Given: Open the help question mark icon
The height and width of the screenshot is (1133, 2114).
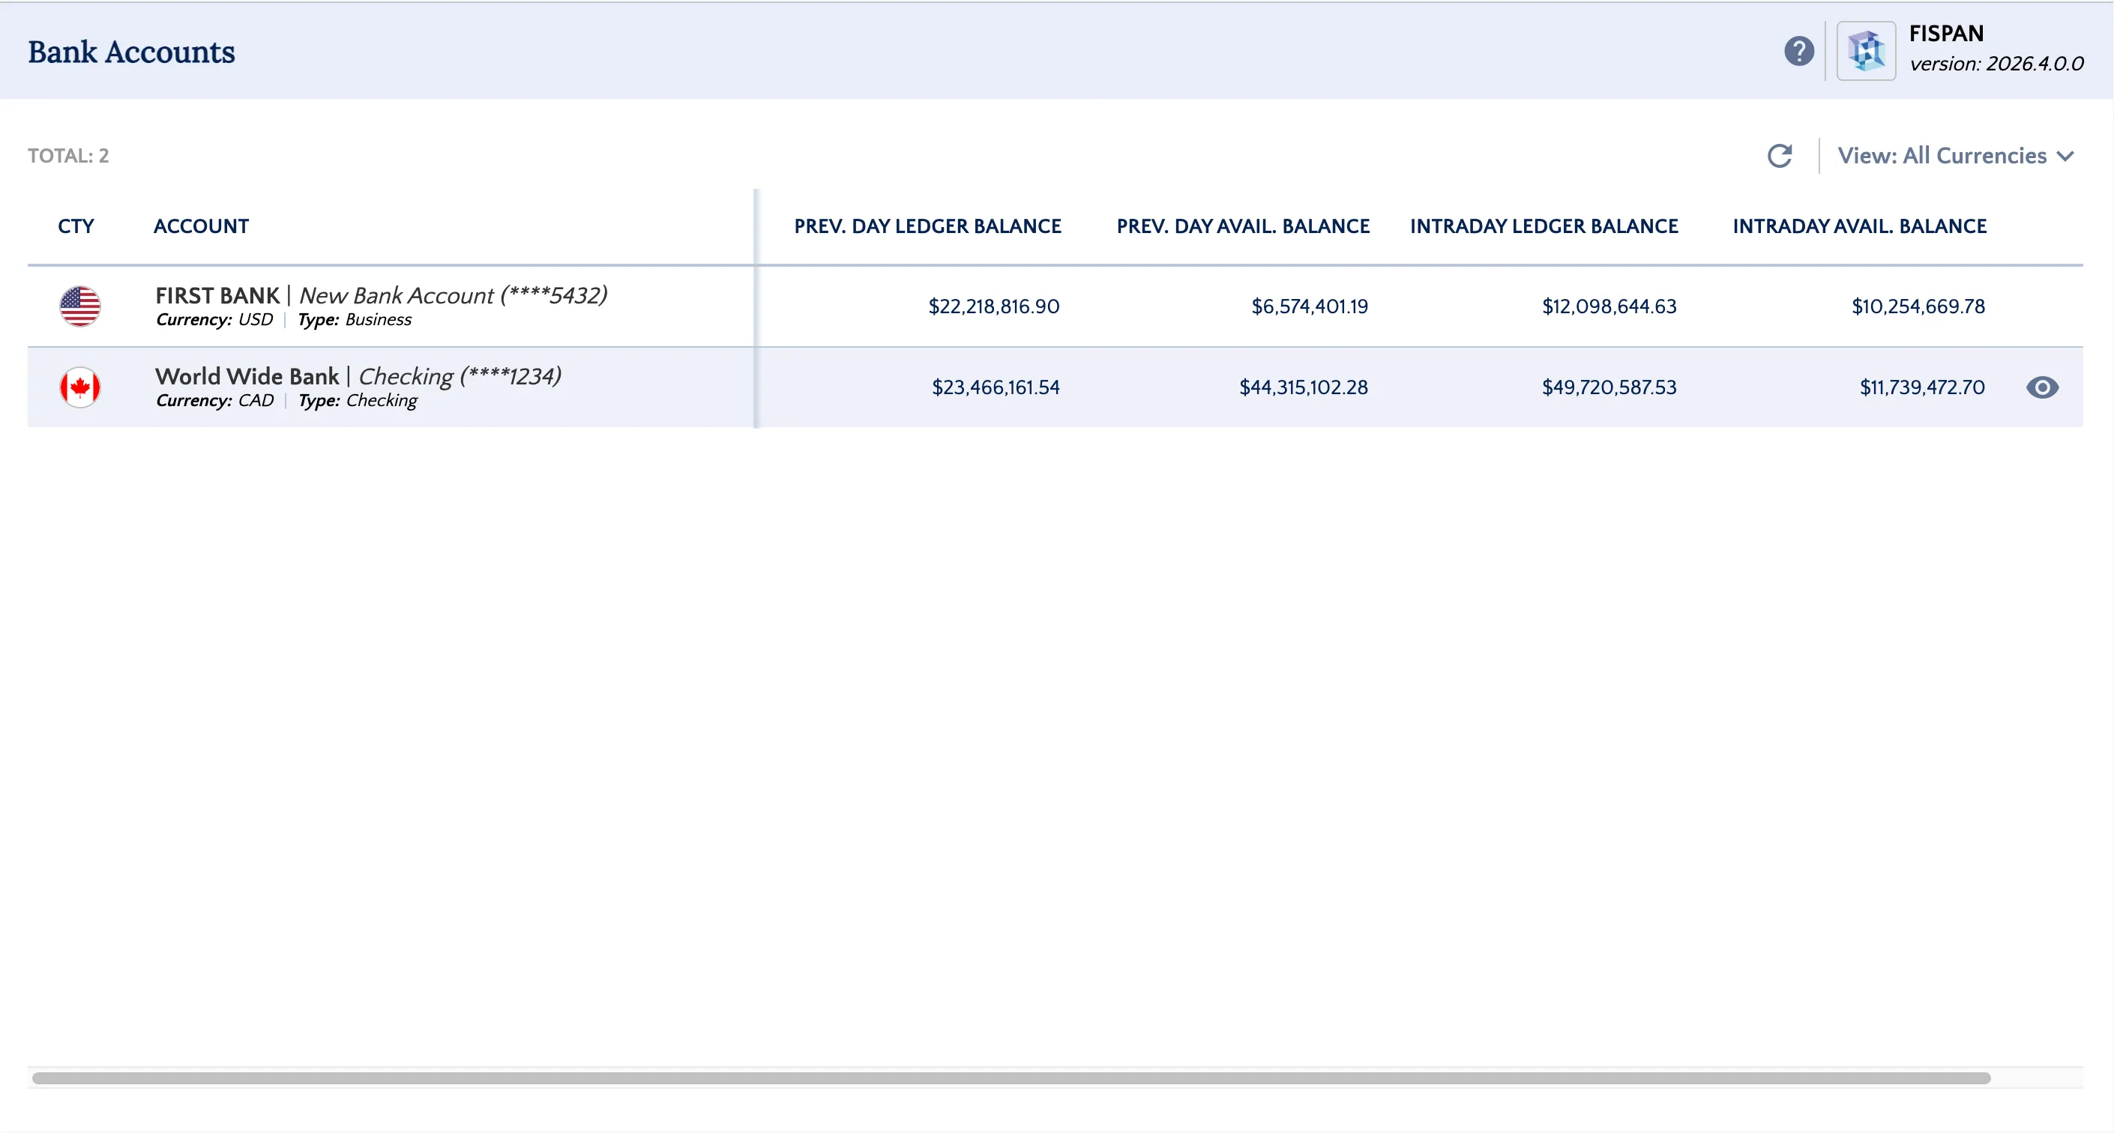Looking at the screenshot, I should point(1799,52).
